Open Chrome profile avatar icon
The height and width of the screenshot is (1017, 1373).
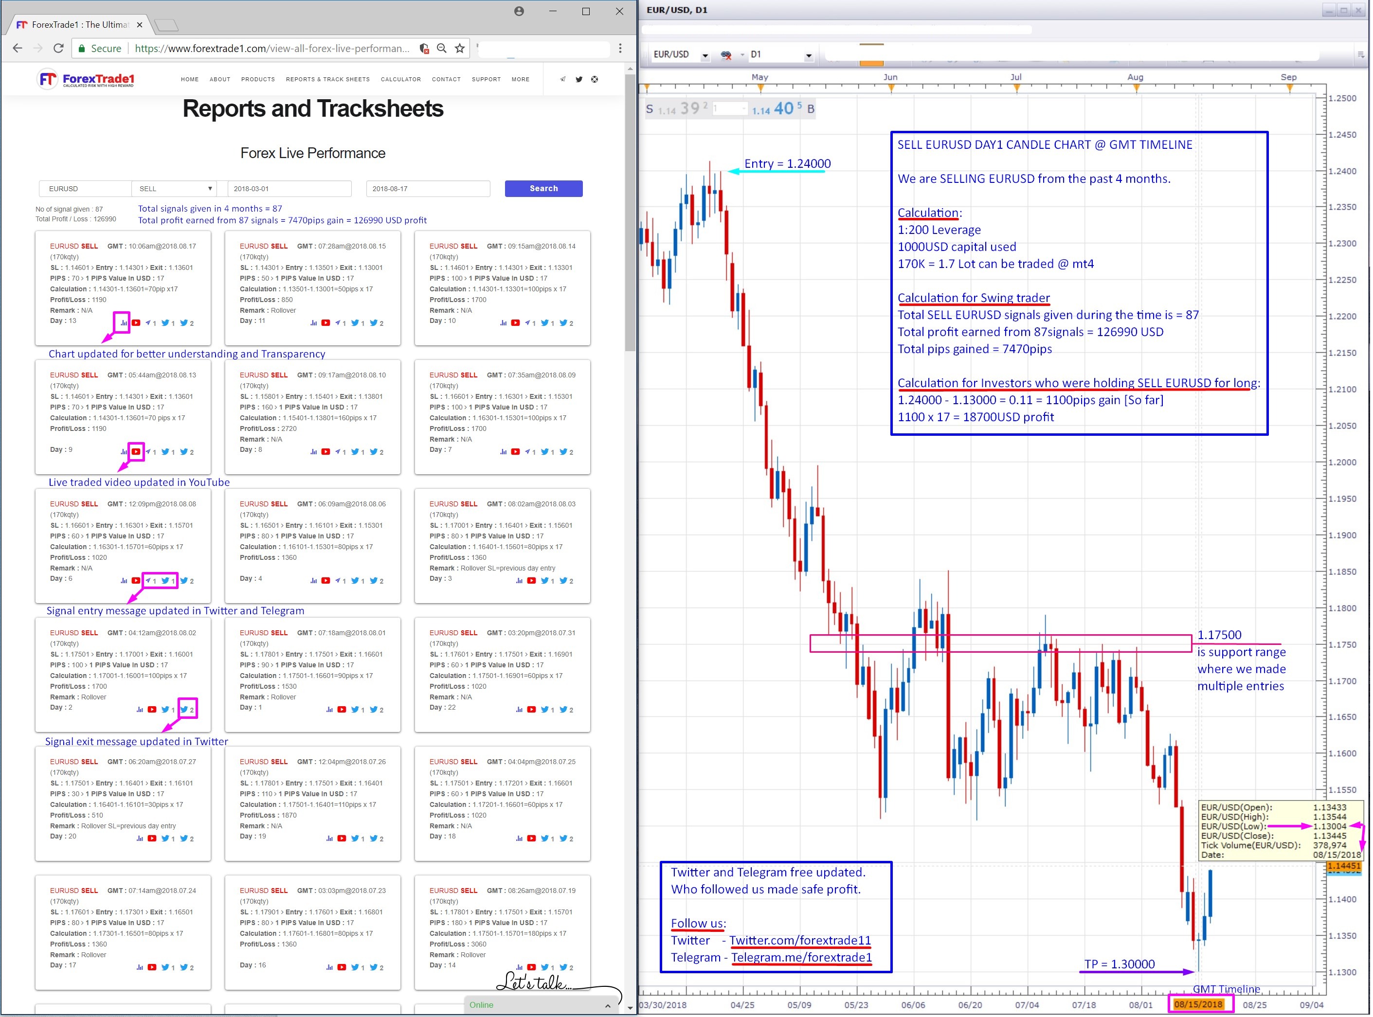pos(520,11)
